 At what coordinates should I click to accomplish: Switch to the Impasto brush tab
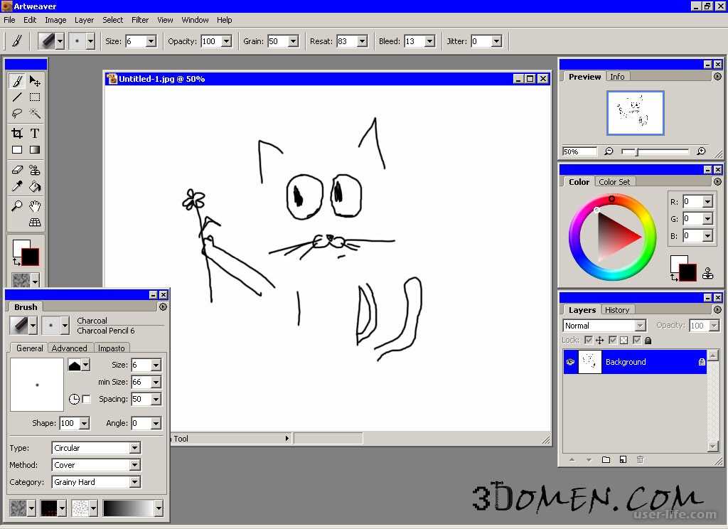[x=112, y=348]
